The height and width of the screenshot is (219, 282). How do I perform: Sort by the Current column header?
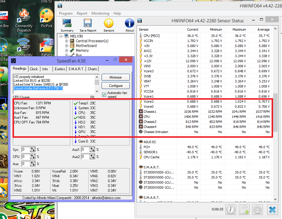coord(188,29)
